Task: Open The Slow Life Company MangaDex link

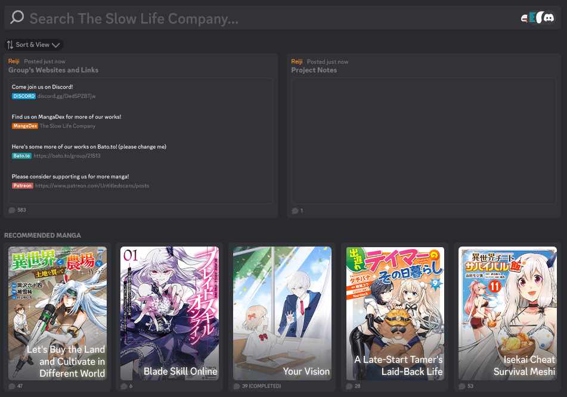Action: pos(67,126)
